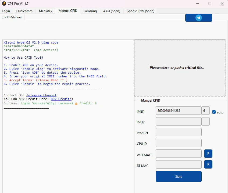Click the R button next to WIFI MAC
Image resolution: width=228 pixels, height=193 pixels.
(208, 153)
